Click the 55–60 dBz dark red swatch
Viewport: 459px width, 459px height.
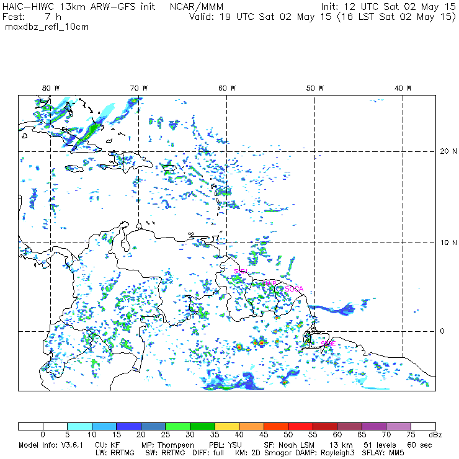click(x=325, y=426)
